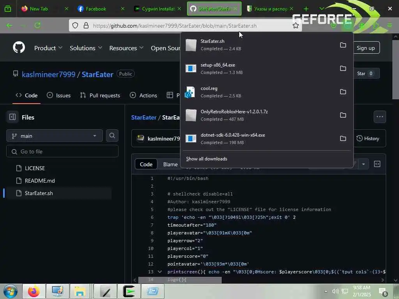Close the Facebook tab

[x=123, y=9]
